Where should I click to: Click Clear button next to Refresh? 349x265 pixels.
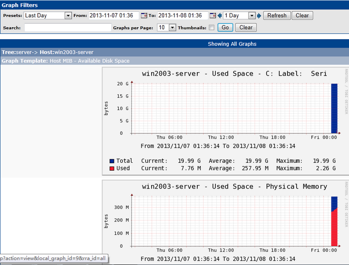click(x=302, y=16)
